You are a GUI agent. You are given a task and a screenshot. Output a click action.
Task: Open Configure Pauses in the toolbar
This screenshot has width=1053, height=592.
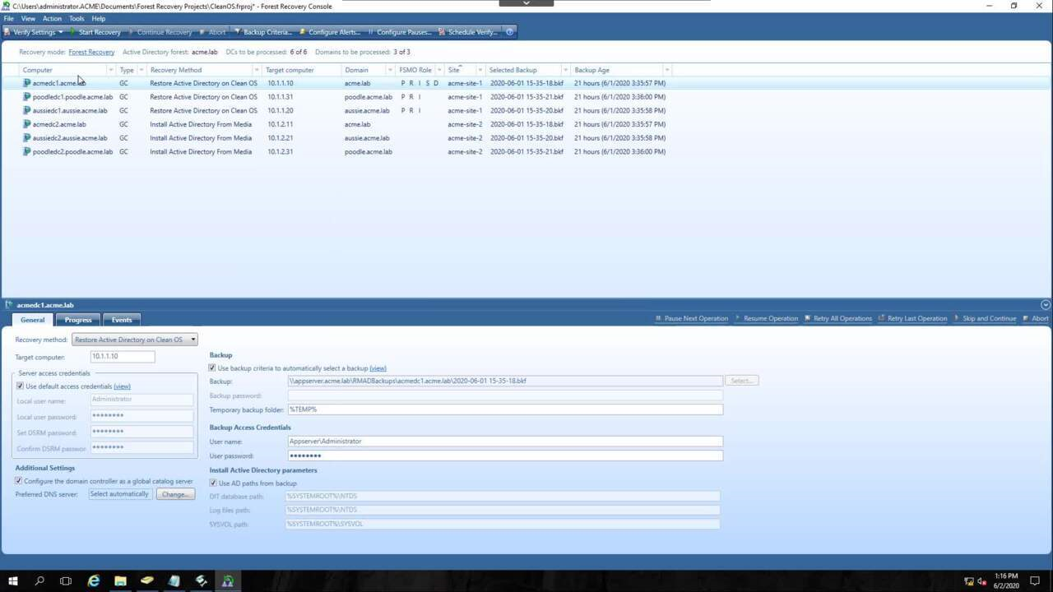click(x=400, y=32)
